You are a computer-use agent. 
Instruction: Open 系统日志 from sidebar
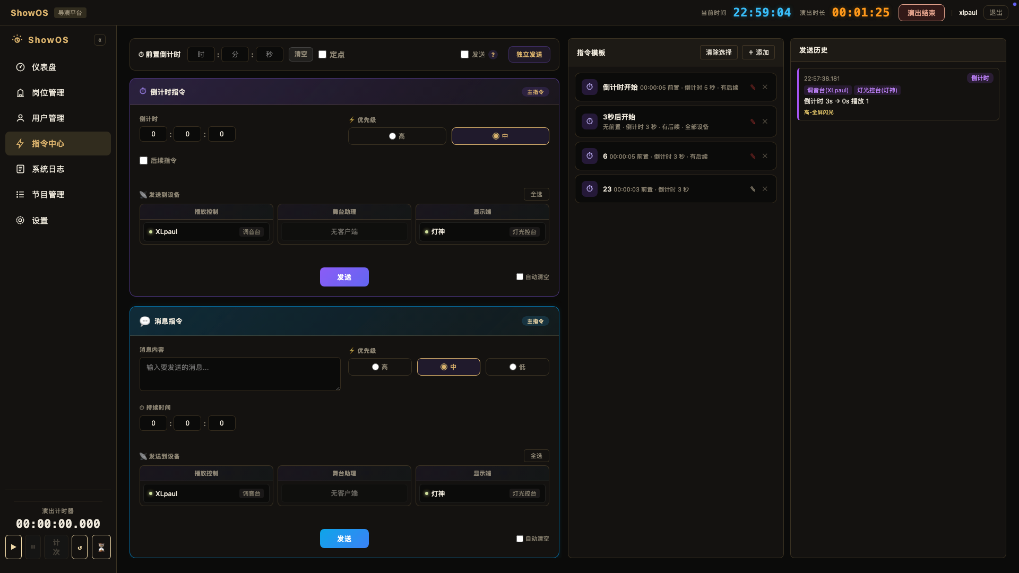58,169
